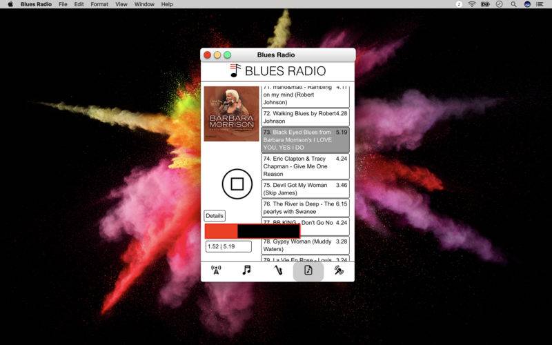Click the Wi-Fi status icon
Screen dimensions: 552x345
pyautogui.click(x=472, y=4)
